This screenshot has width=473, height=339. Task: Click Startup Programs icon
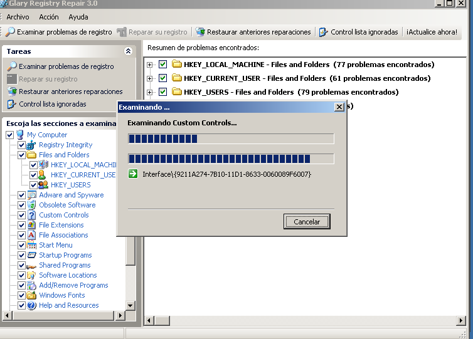click(31, 255)
